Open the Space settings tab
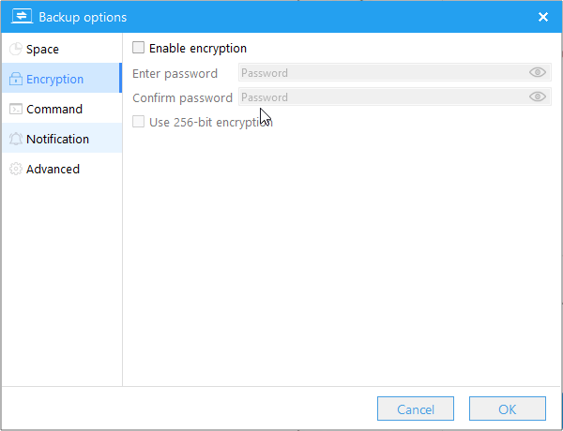 42,50
